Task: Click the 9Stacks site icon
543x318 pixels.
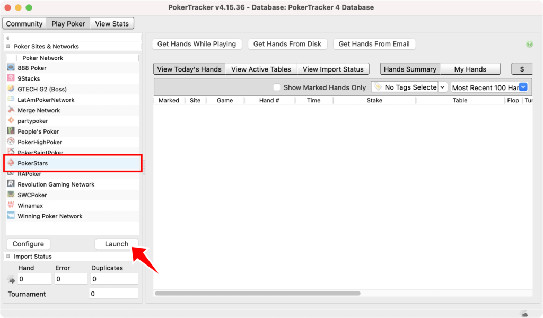Action: coord(11,78)
